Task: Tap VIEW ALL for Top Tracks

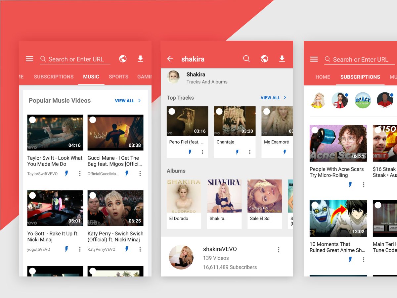Action: pos(270,98)
